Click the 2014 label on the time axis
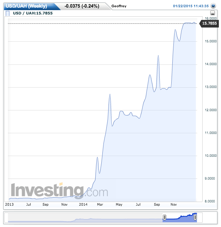The width and height of the screenshot is (221, 227). click(x=83, y=205)
